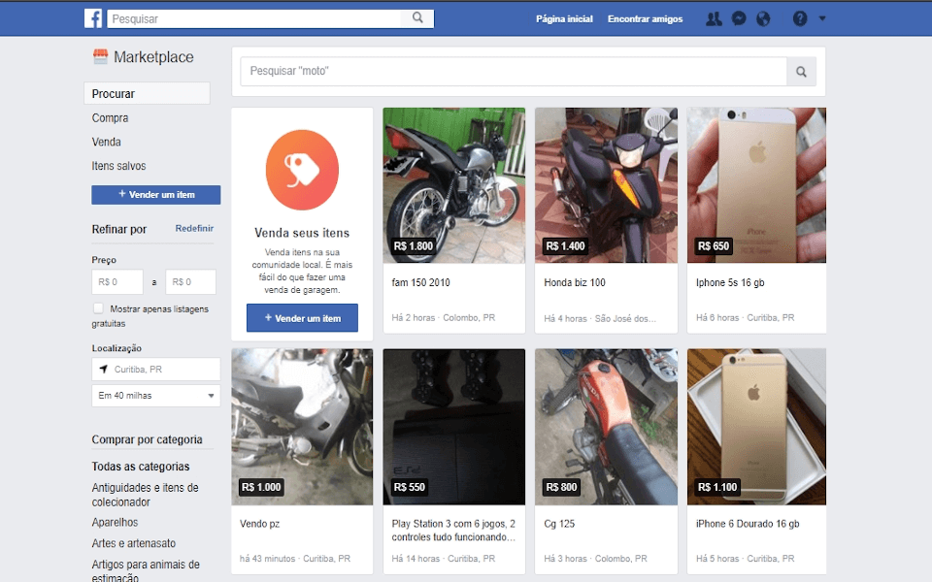Click the R$ 650 price tag

[x=714, y=245]
